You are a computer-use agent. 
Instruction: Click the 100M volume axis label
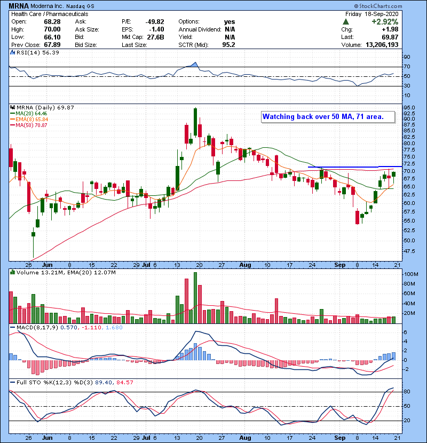click(411, 274)
